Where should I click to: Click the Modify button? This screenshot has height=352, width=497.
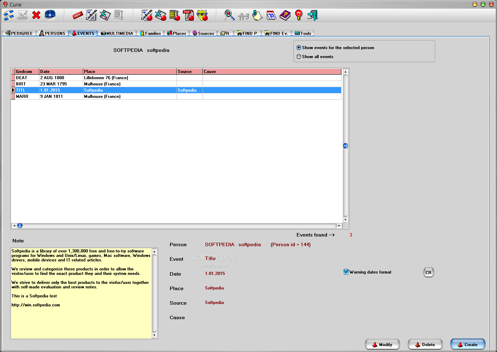(x=382, y=344)
